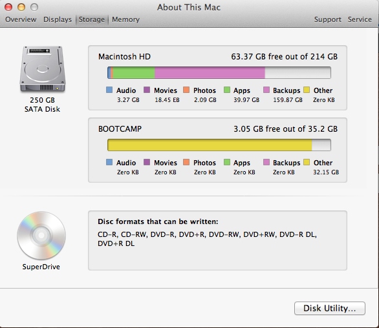Click the BOOTCAMP volume name
Viewport: 379px width, 328px height.
120,129
